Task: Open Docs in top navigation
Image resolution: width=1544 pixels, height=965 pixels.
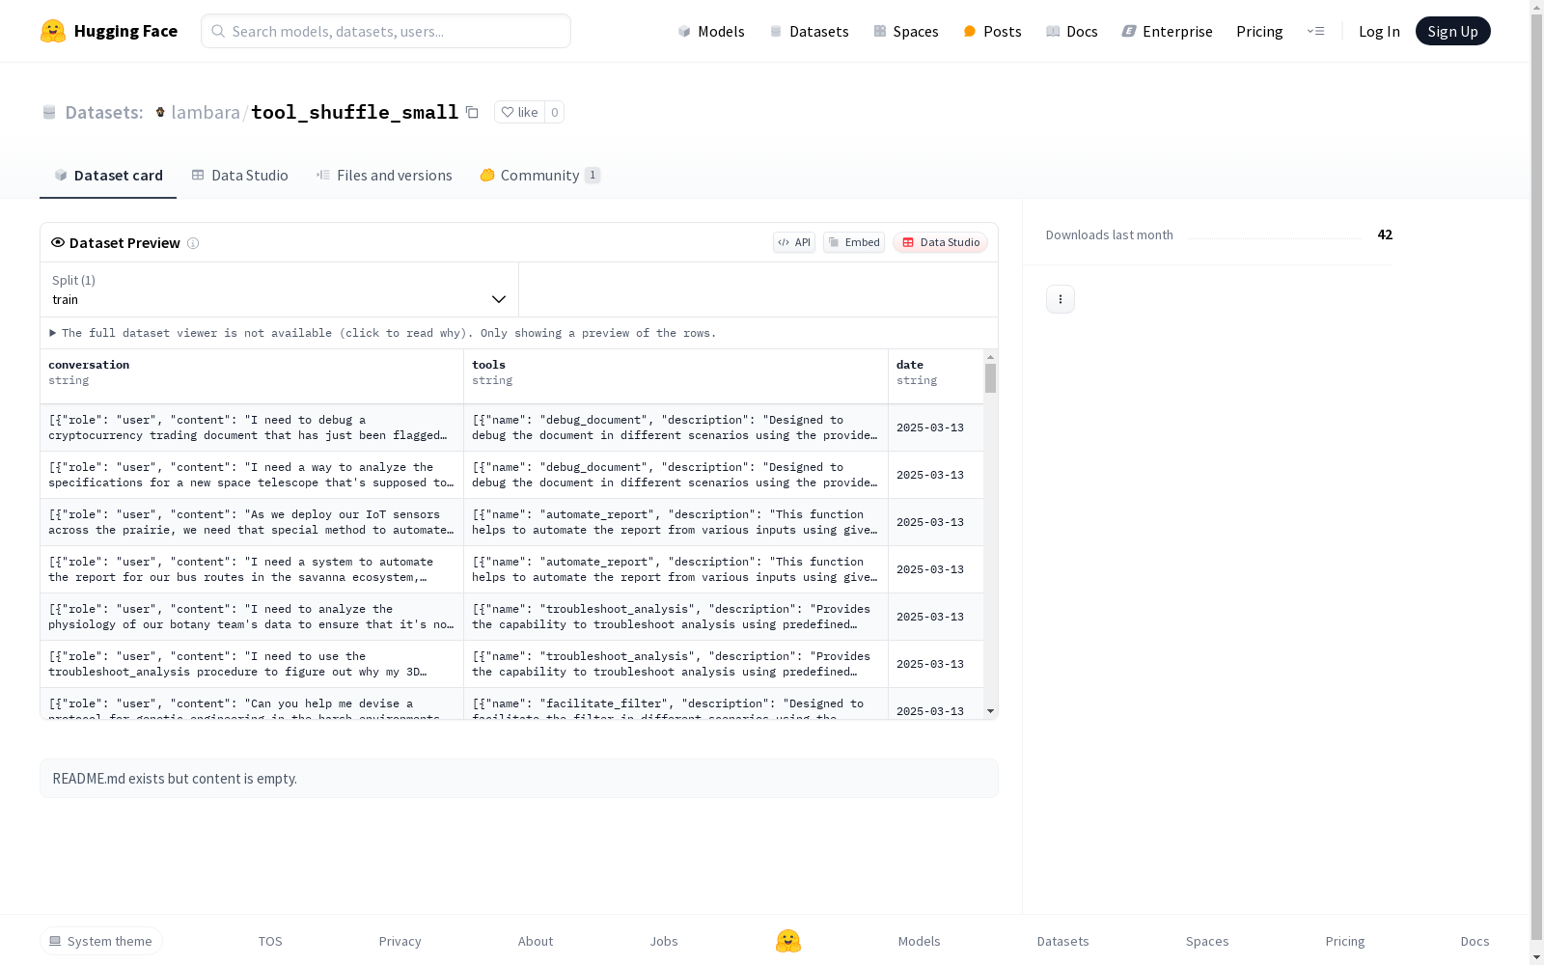Action: (x=1072, y=31)
